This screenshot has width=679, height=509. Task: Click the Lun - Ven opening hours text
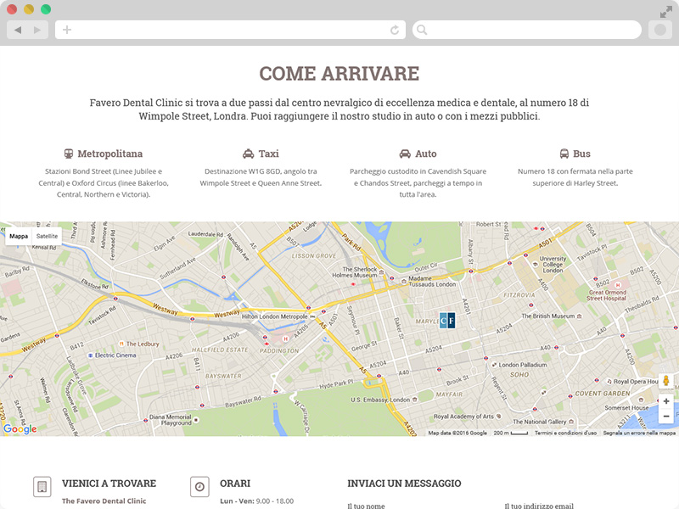click(x=257, y=501)
